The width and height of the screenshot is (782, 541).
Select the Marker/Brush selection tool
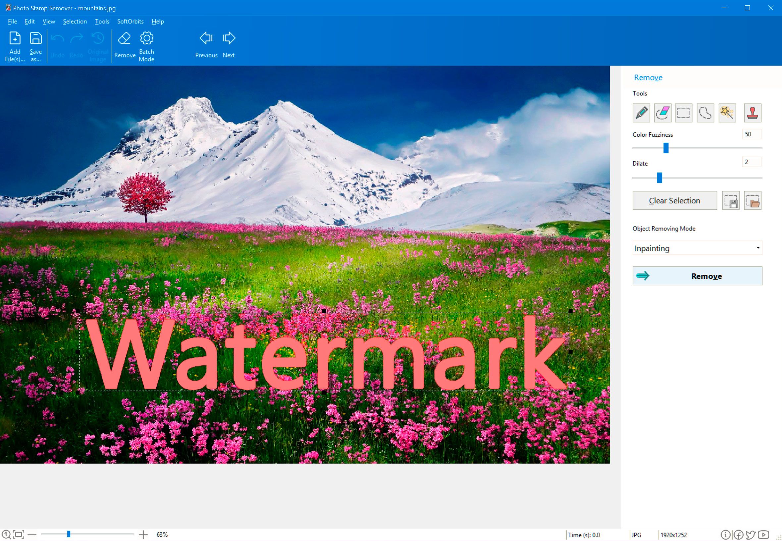(x=641, y=112)
